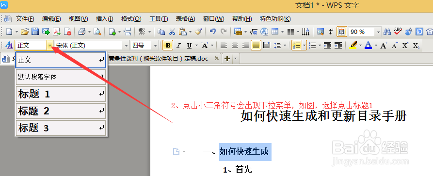Run the ABC spelling check

pos(398,31)
